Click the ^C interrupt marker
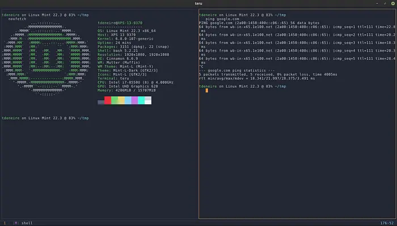 point(201,66)
